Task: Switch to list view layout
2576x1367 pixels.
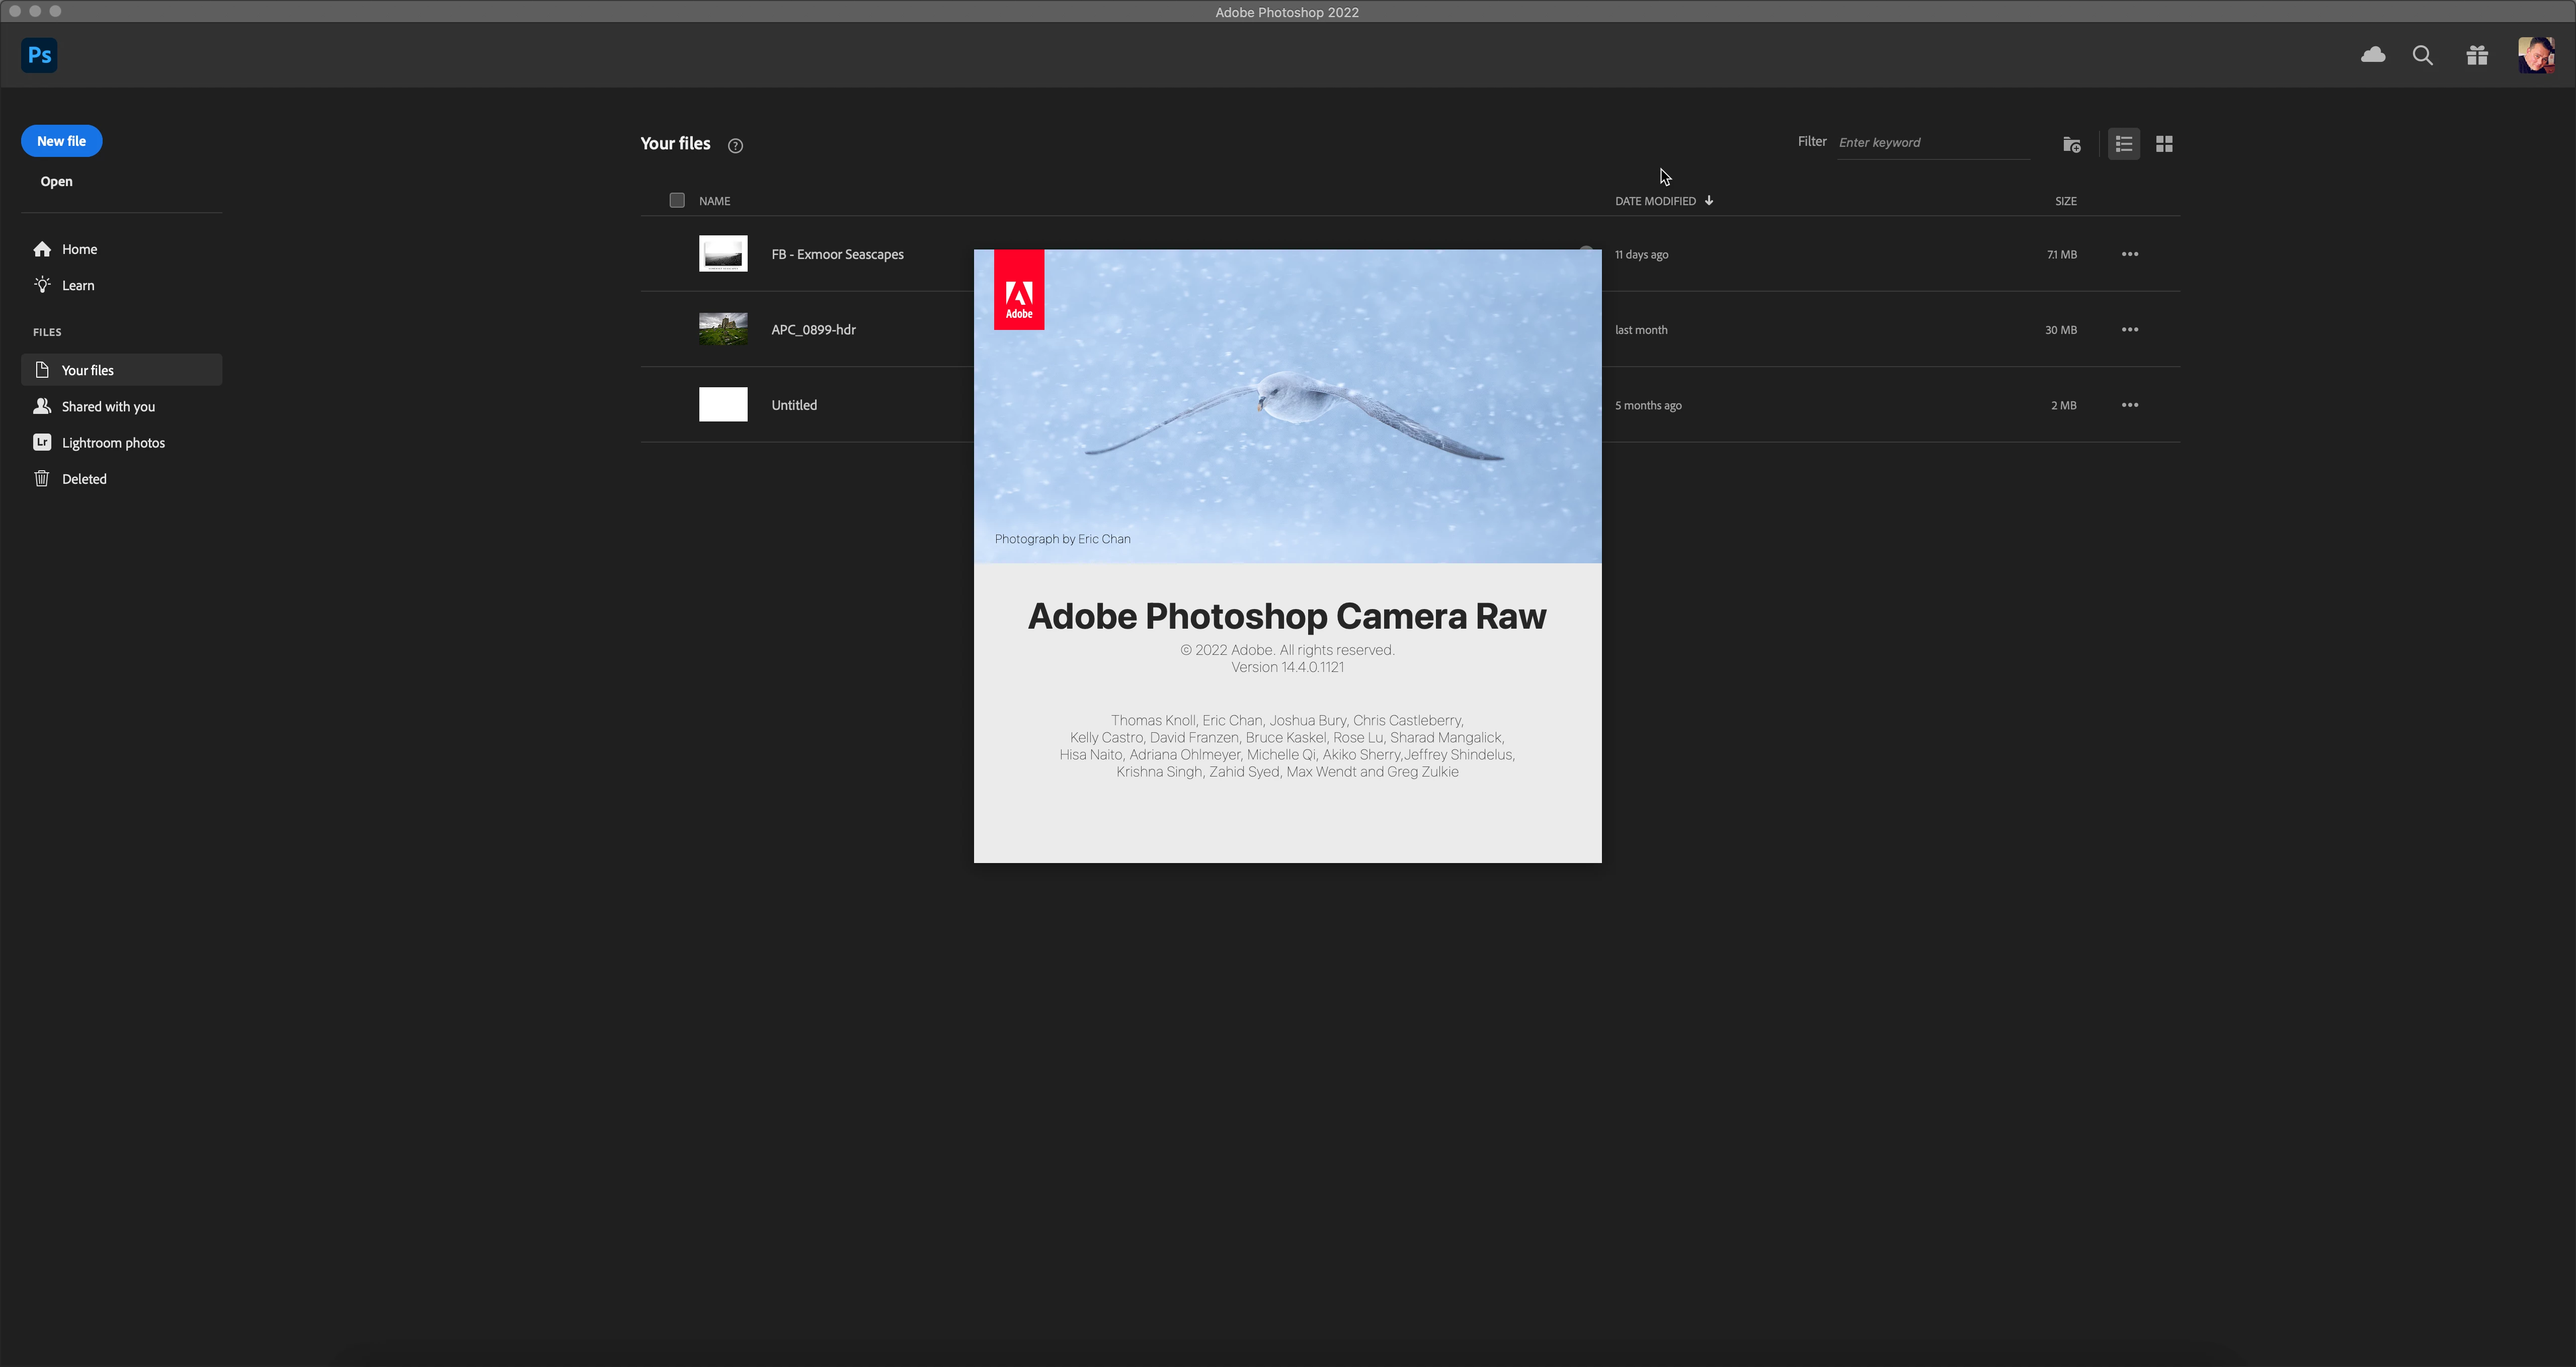Action: coord(2124,144)
